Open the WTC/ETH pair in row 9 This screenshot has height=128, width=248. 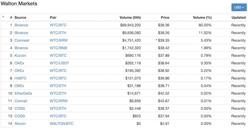58,86
